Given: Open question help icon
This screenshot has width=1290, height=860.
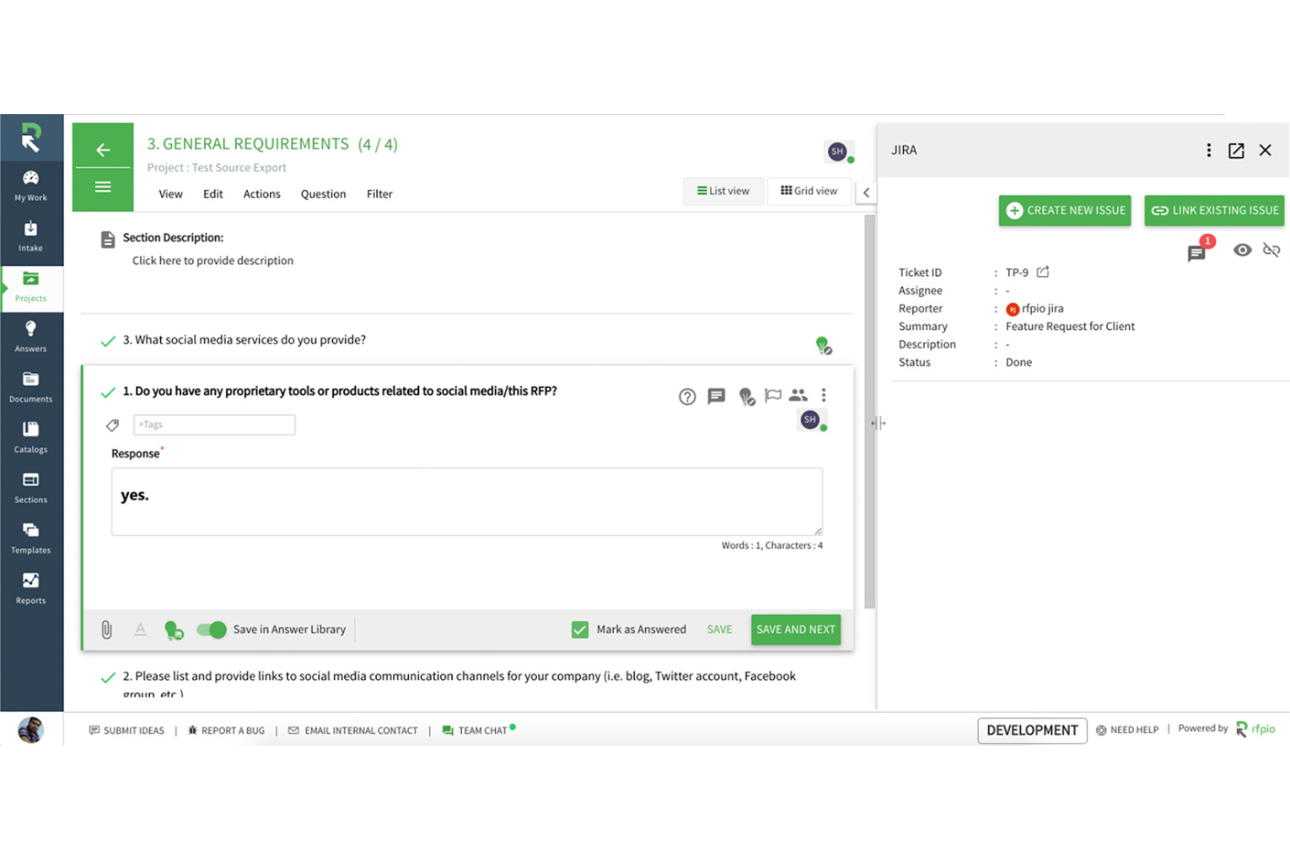Looking at the screenshot, I should click(688, 397).
